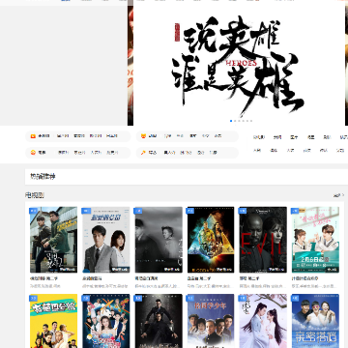Image resolution: width=348 pixels, height=348 pixels.
Task: Open the grey misty two-figures drama poster
Action: tap(159, 240)
